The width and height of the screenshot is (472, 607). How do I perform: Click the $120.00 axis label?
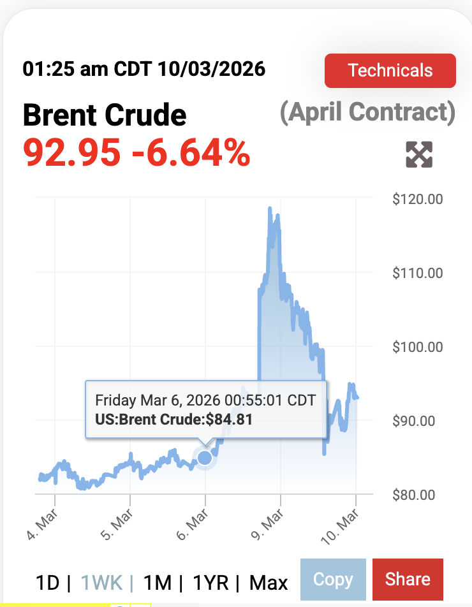coord(418,199)
